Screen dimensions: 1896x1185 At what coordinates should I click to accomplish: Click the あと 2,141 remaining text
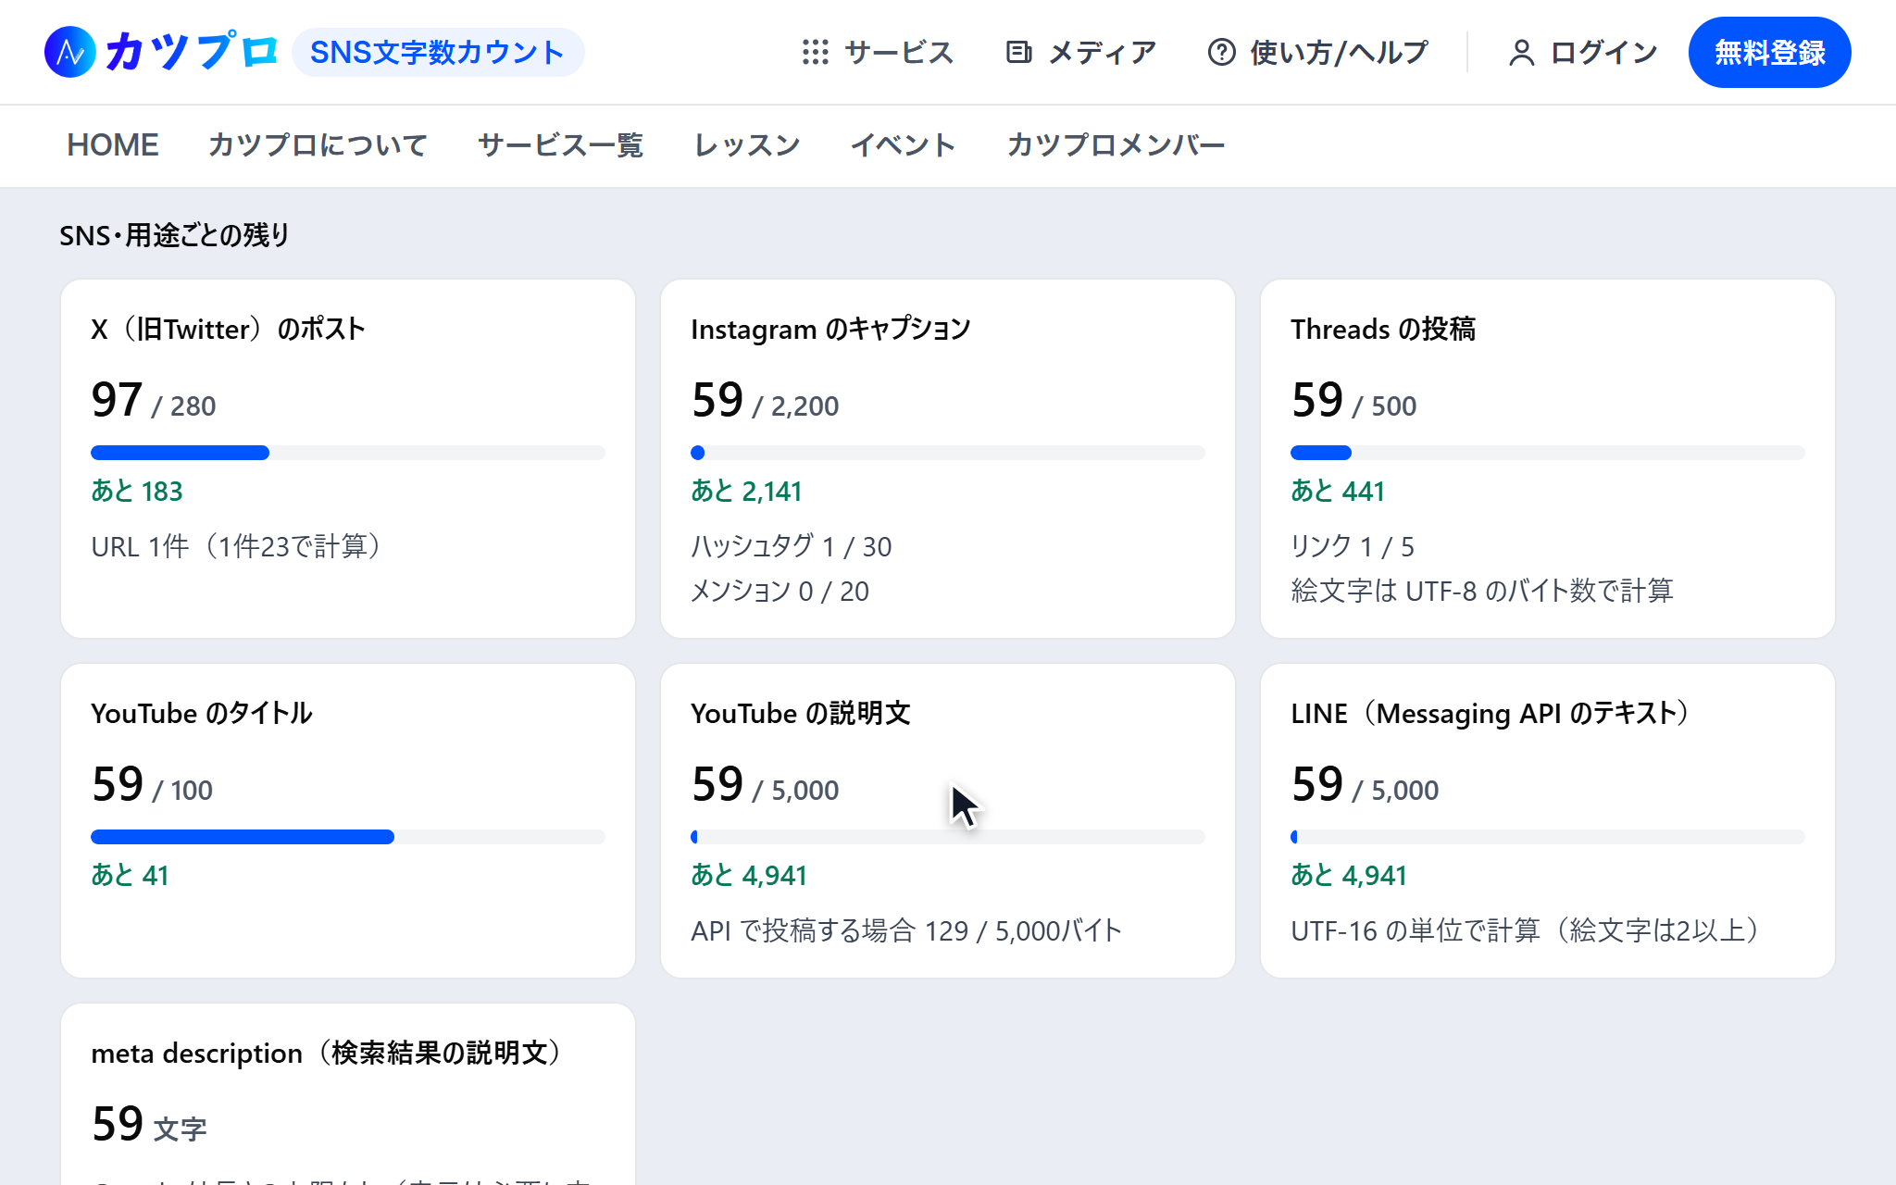pos(746,491)
